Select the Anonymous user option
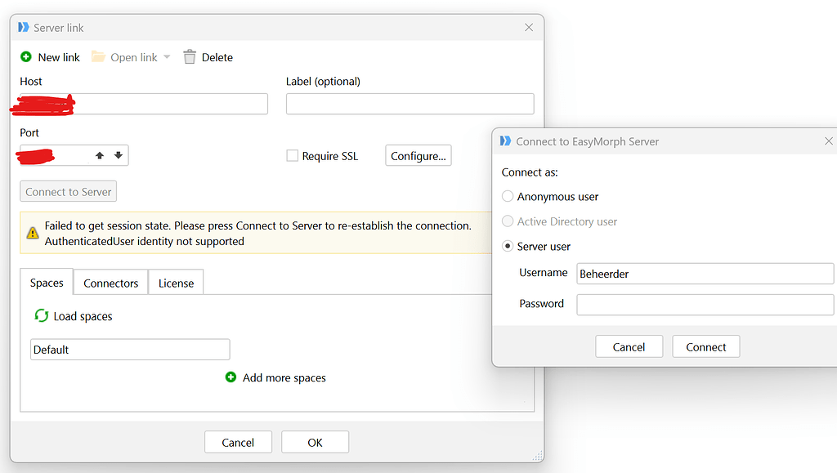 click(508, 196)
